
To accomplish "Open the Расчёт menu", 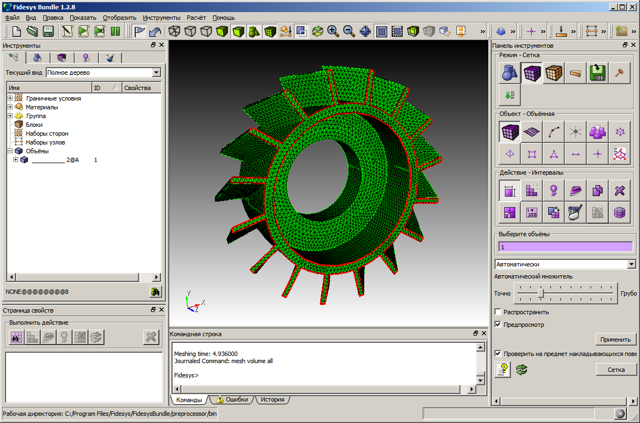I will pos(196,18).
